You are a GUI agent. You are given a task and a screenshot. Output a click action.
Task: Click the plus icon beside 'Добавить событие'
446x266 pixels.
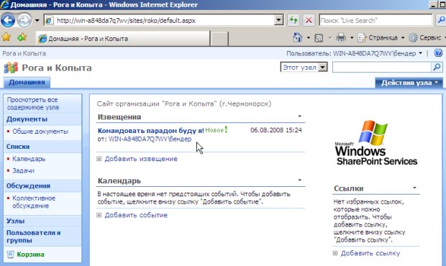99,215
